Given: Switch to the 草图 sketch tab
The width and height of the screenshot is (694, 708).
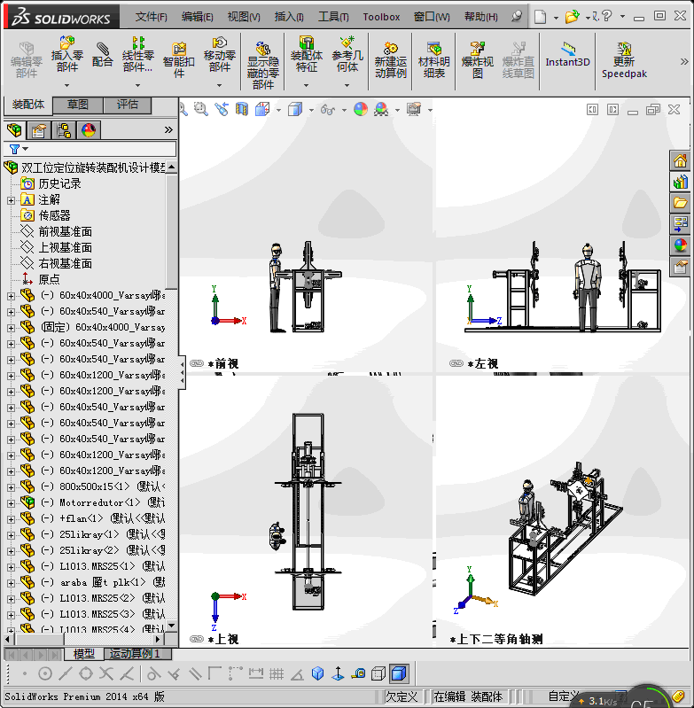Looking at the screenshot, I should [x=78, y=105].
